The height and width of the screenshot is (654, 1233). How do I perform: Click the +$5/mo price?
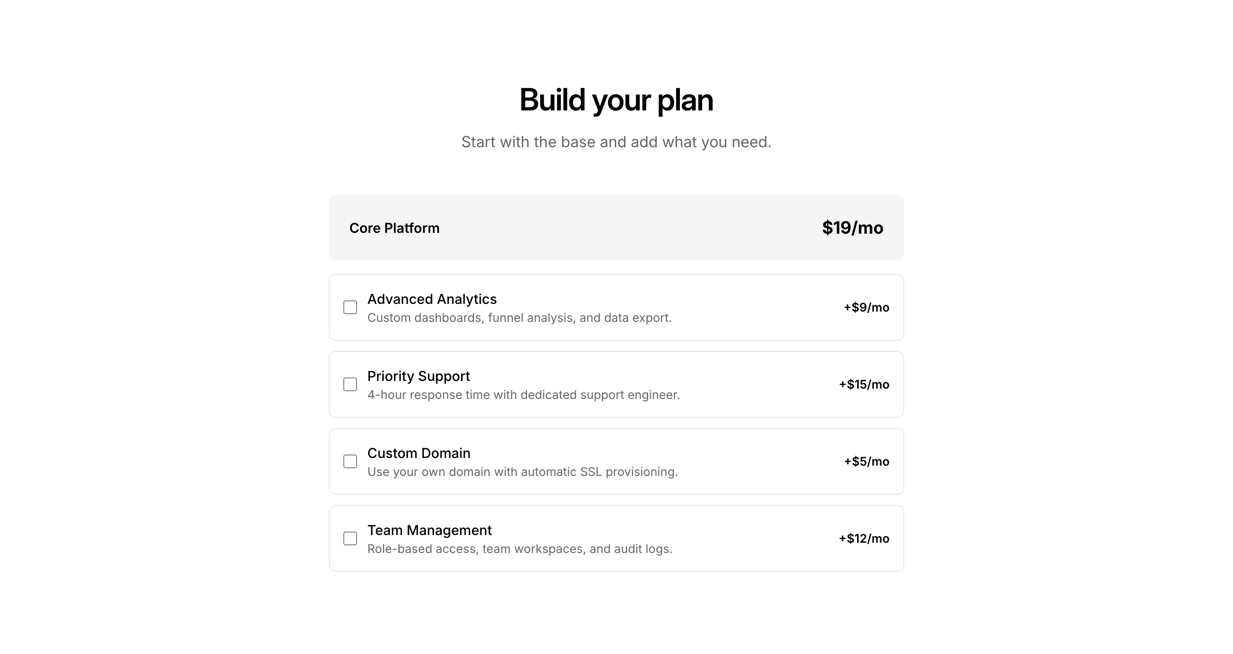(866, 461)
